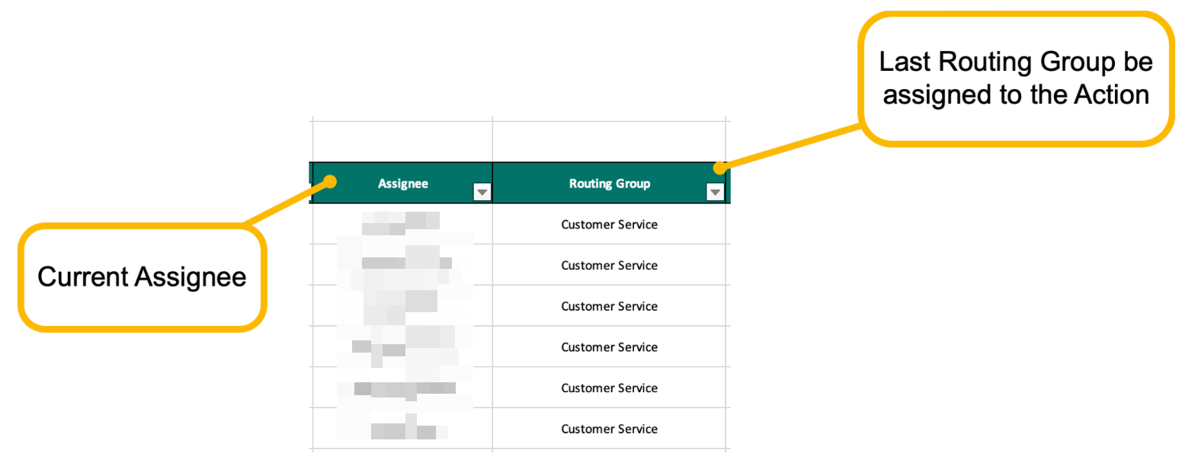Click the yellow marker dot on Assignee header
This screenshot has height=463, width=1195.
coord(331,181)
